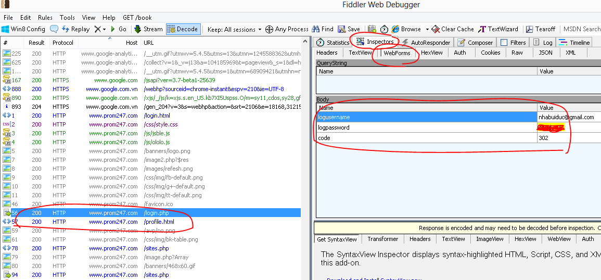The height and width of the screenshot is (280, 601).
Task: Click the Find binoculars button
Action: click(x=322, y=29)
